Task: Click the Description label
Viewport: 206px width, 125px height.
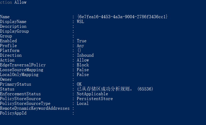Action: [13, 26]
